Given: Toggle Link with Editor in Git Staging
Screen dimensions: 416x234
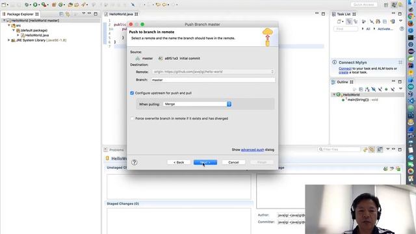Looking at the screenshot, I should pos(372,149).
